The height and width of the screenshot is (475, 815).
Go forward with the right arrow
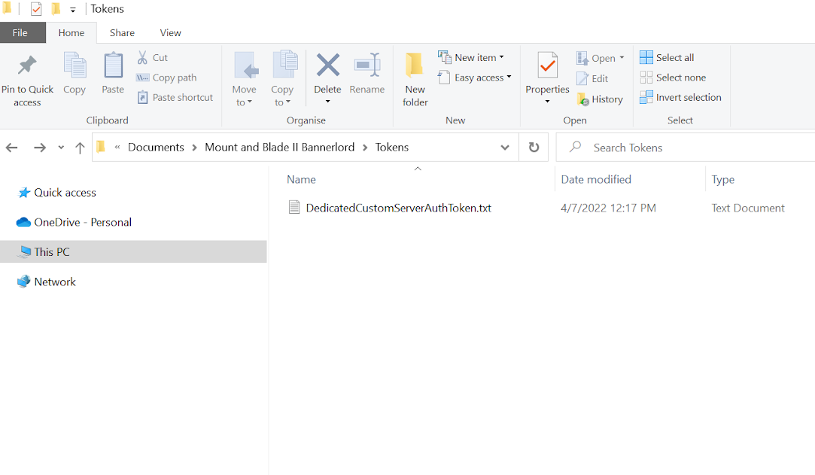pos(39,148)
